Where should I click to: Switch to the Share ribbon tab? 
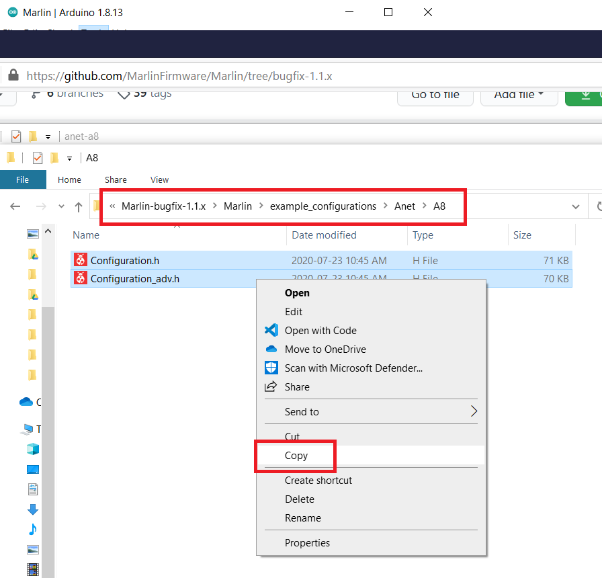point(116,179)
